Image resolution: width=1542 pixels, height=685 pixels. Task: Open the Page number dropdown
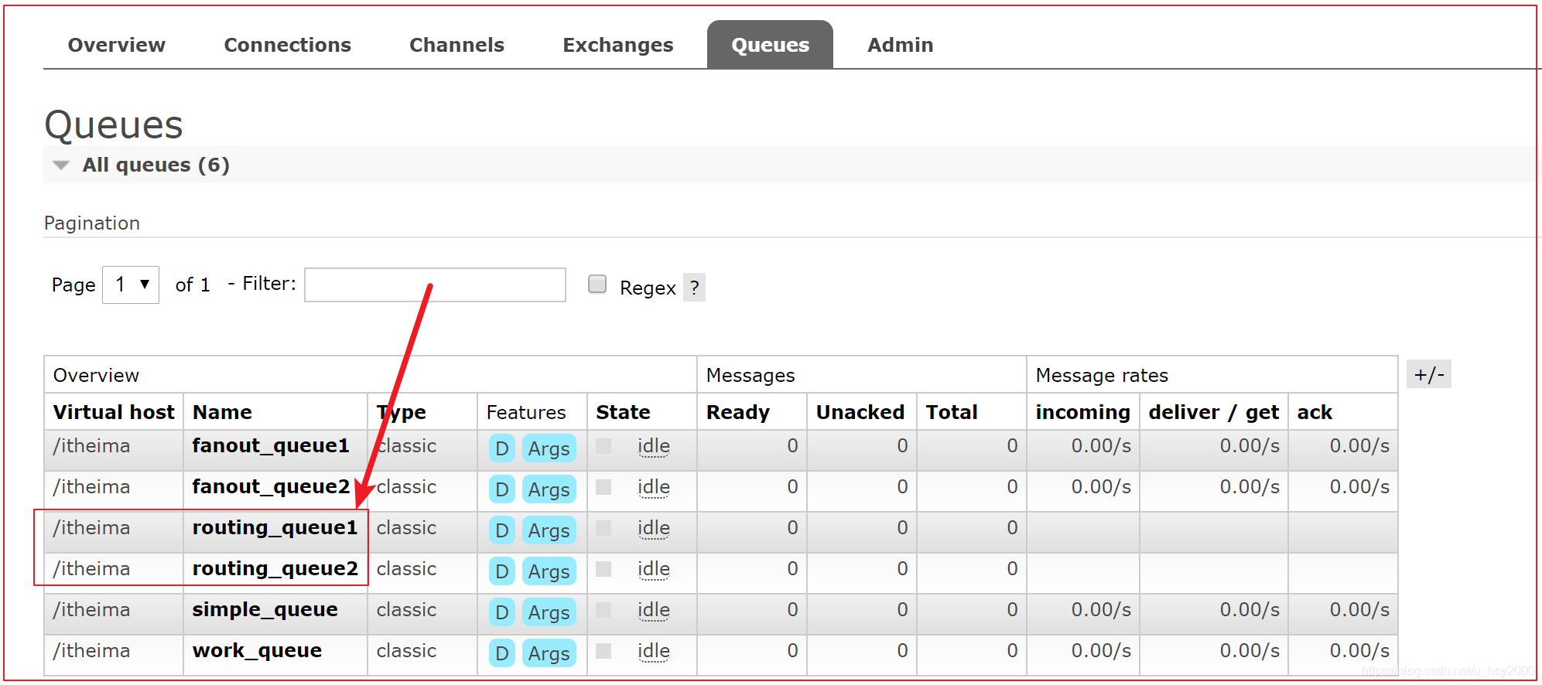(131, 285)
